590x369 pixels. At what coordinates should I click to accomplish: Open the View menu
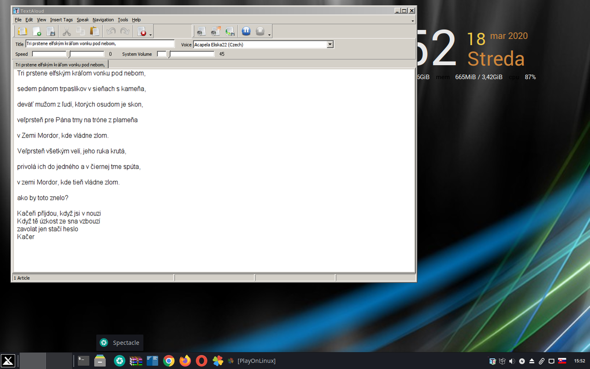pyautogui.click(x=41, y=20)
